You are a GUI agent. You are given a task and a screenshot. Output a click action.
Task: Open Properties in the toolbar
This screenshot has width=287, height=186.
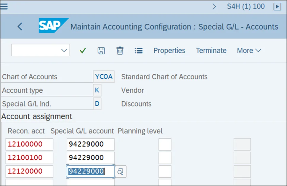pos(169,51)
